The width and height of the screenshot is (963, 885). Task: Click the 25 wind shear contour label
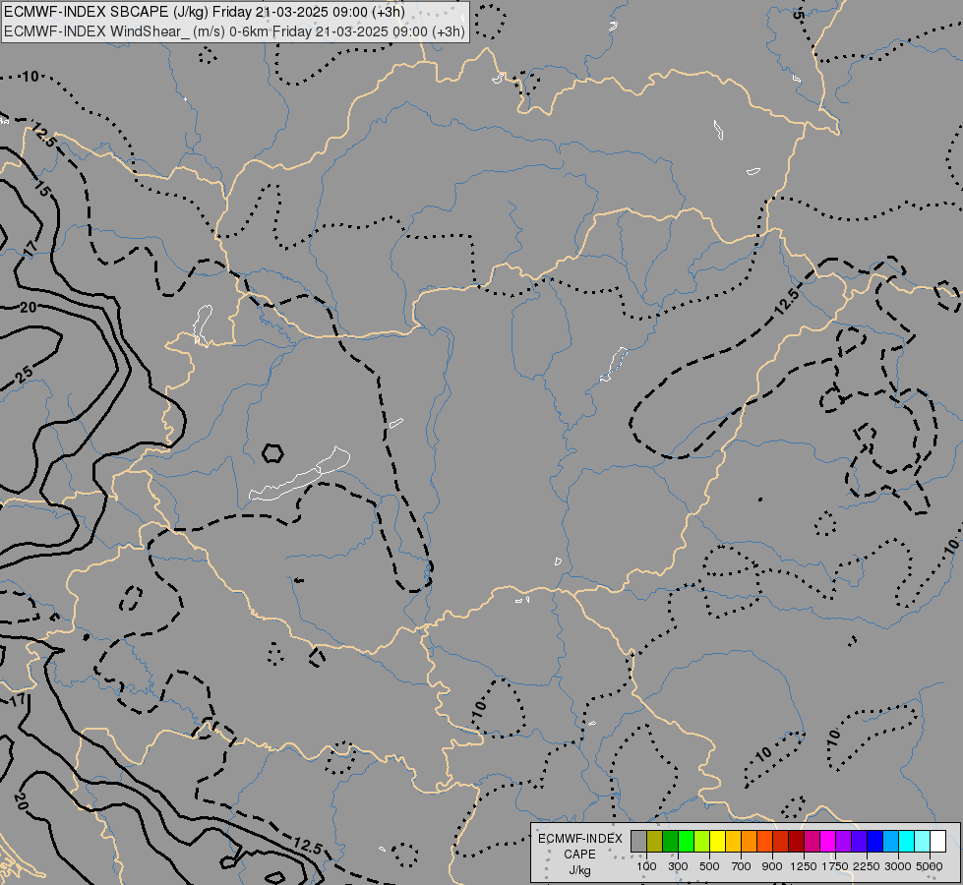coord(25,375)
